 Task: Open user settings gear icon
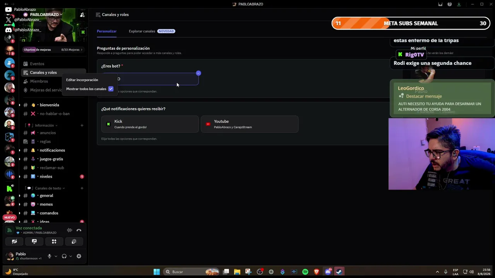(x=79, y=256)
